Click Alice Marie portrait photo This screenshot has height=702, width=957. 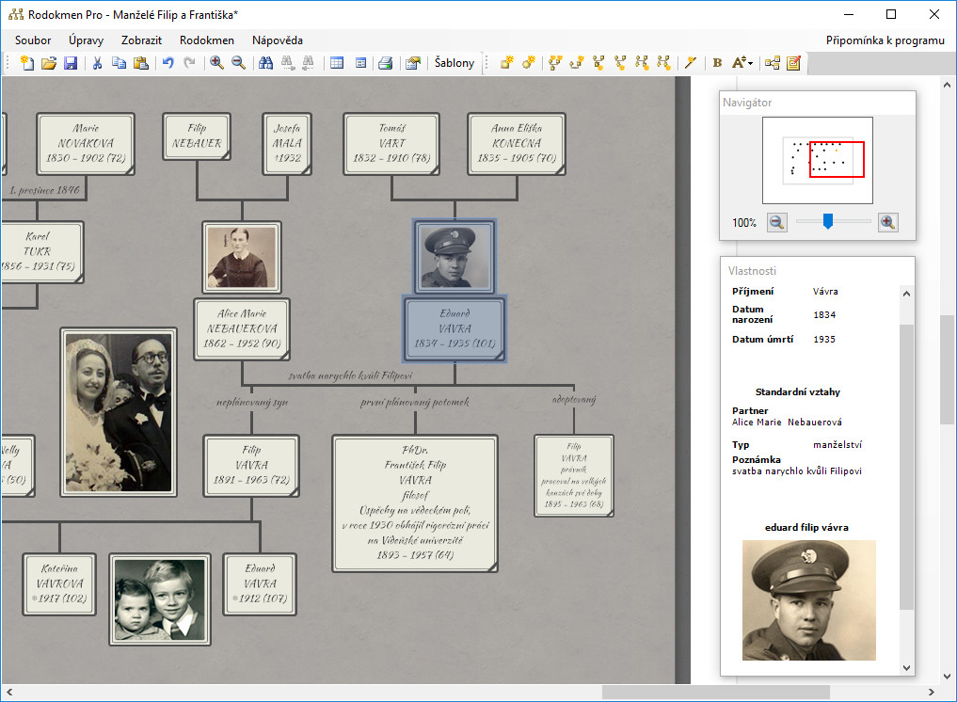click(242, 257)
